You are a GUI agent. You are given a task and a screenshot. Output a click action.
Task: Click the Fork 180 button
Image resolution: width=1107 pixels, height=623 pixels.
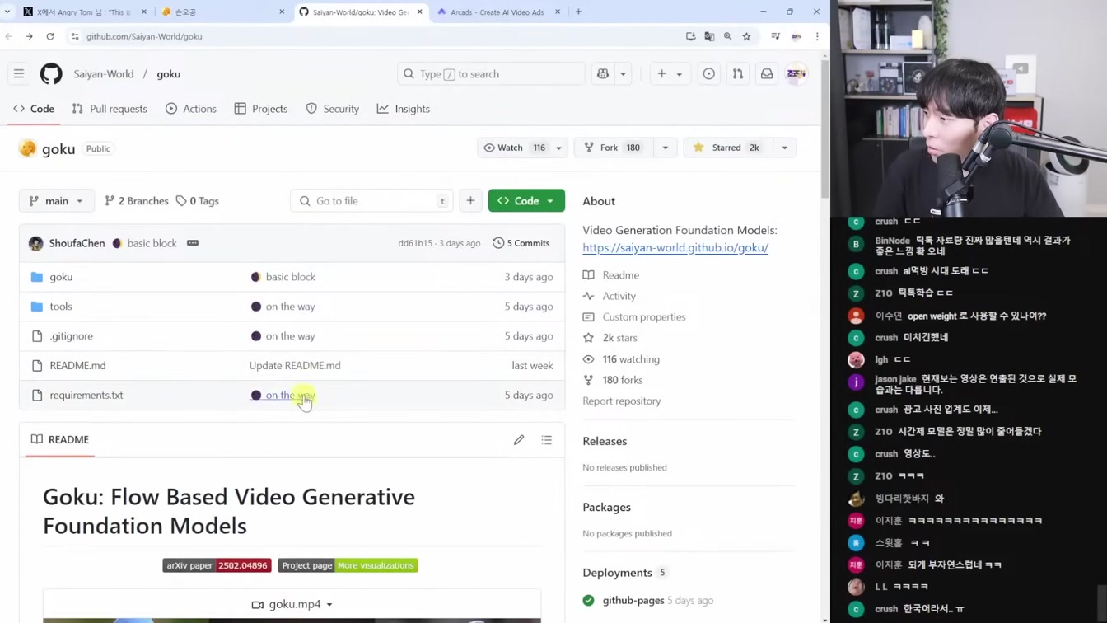pyautogui.click(x=613, y=148)
